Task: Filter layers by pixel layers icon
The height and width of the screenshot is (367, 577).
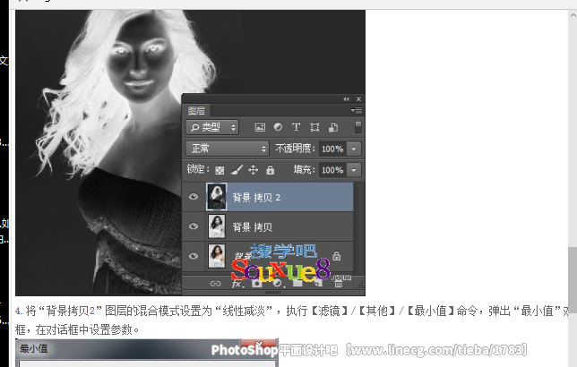Action: 260,127
